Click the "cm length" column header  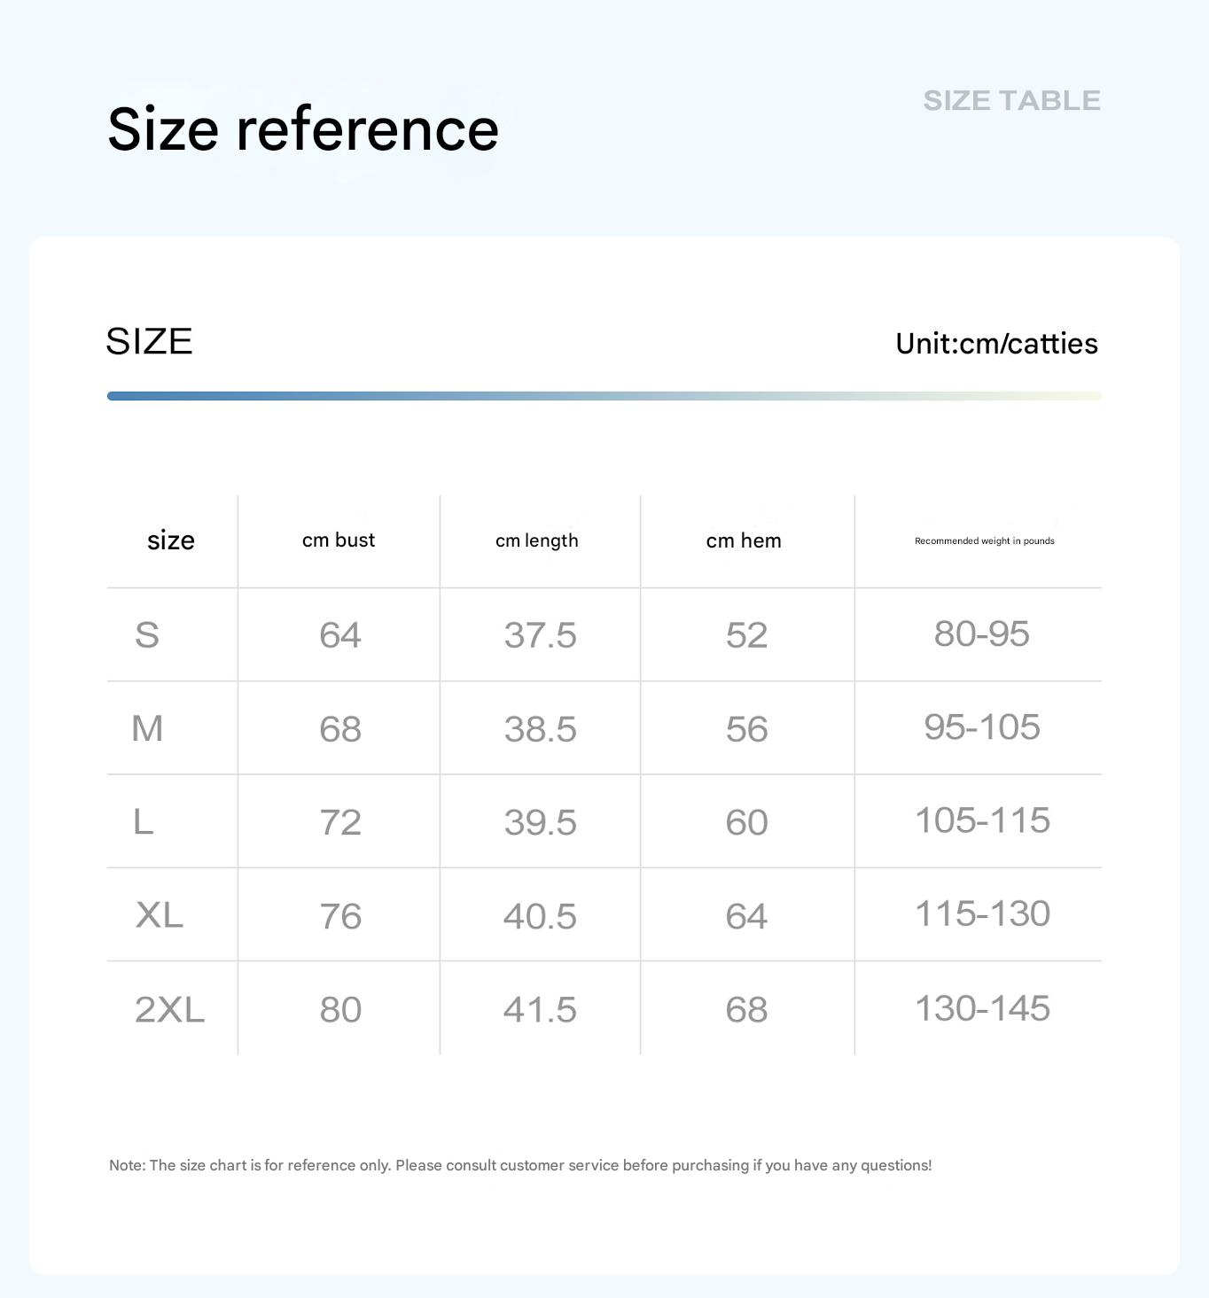pyautogui.click(x=536, y=540)
